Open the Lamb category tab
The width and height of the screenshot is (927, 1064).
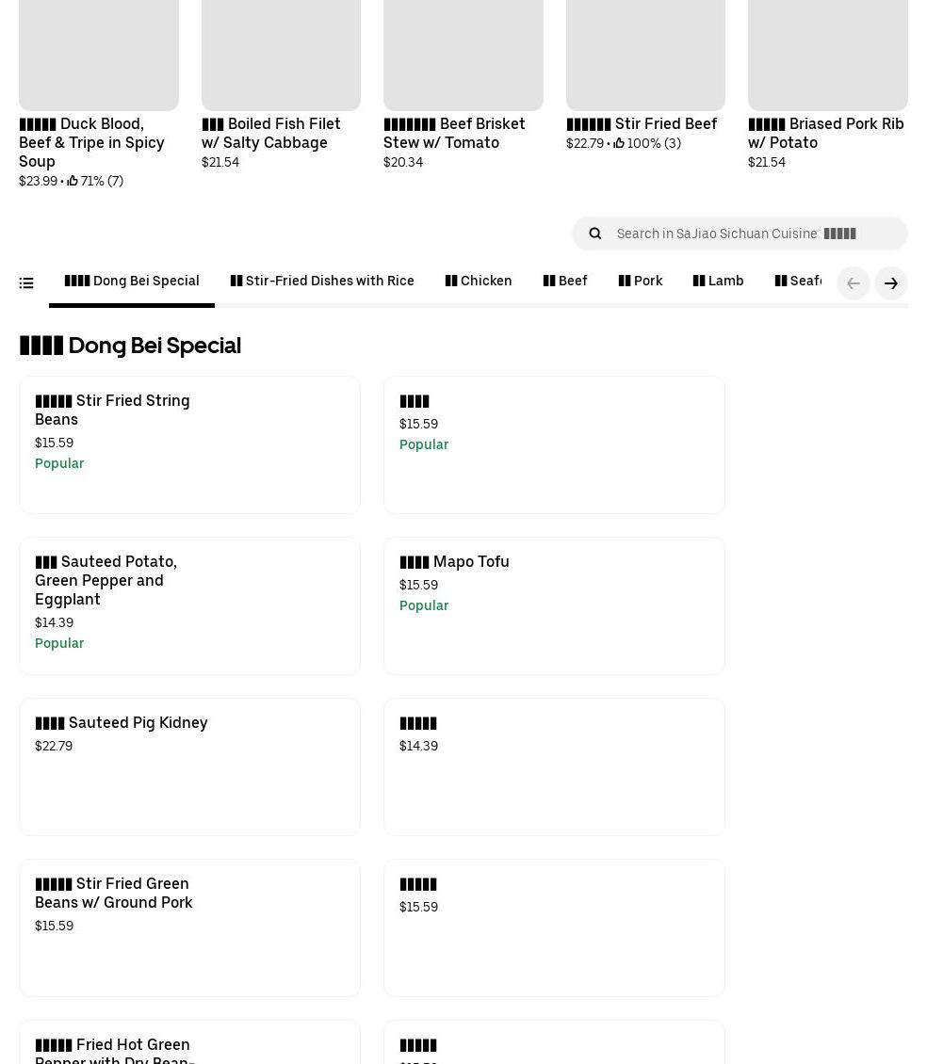tap(719, 281)
